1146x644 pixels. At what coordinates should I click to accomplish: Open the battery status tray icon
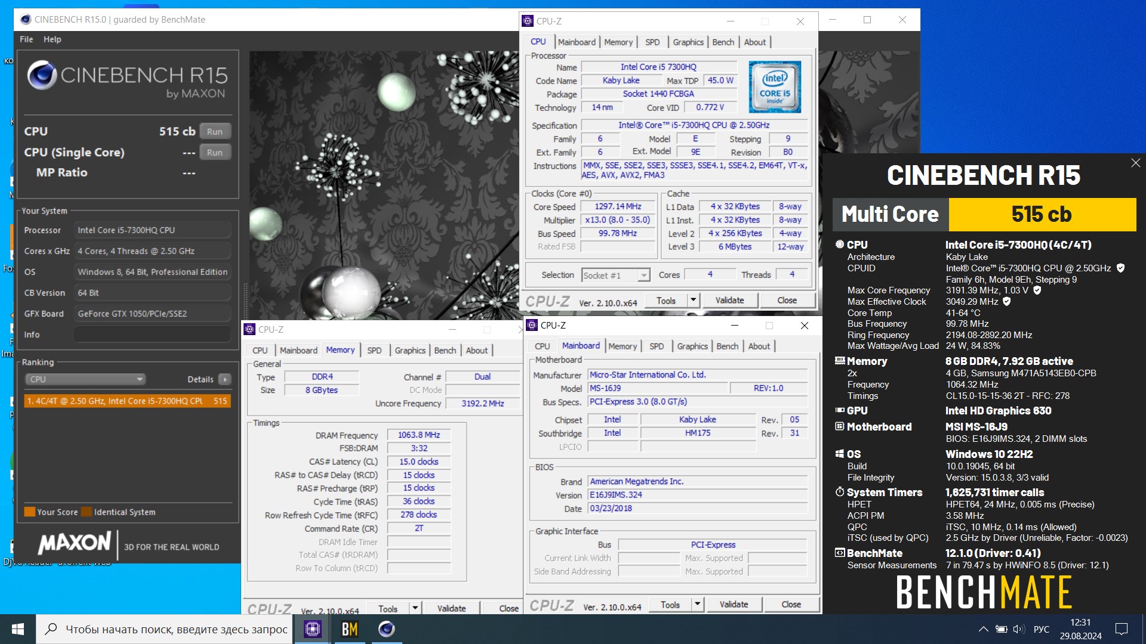1002,629
